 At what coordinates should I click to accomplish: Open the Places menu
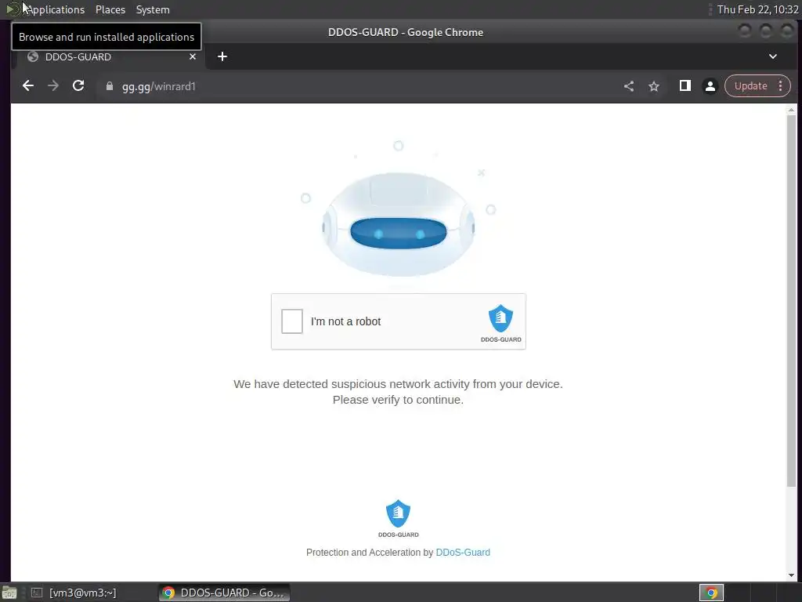(x=110, y=9)
